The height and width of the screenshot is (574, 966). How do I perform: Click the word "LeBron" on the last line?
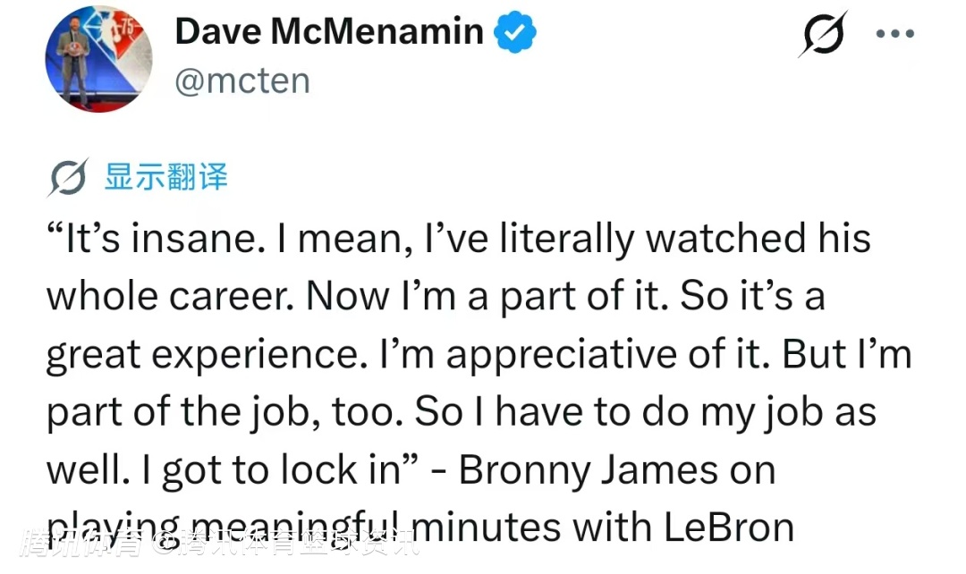point(728,528)
